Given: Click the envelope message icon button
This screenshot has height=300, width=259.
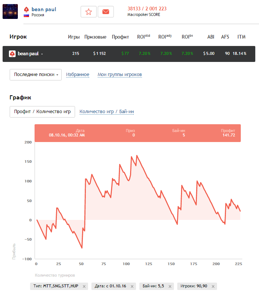Looking at the screenshot, I should (106, 12).
